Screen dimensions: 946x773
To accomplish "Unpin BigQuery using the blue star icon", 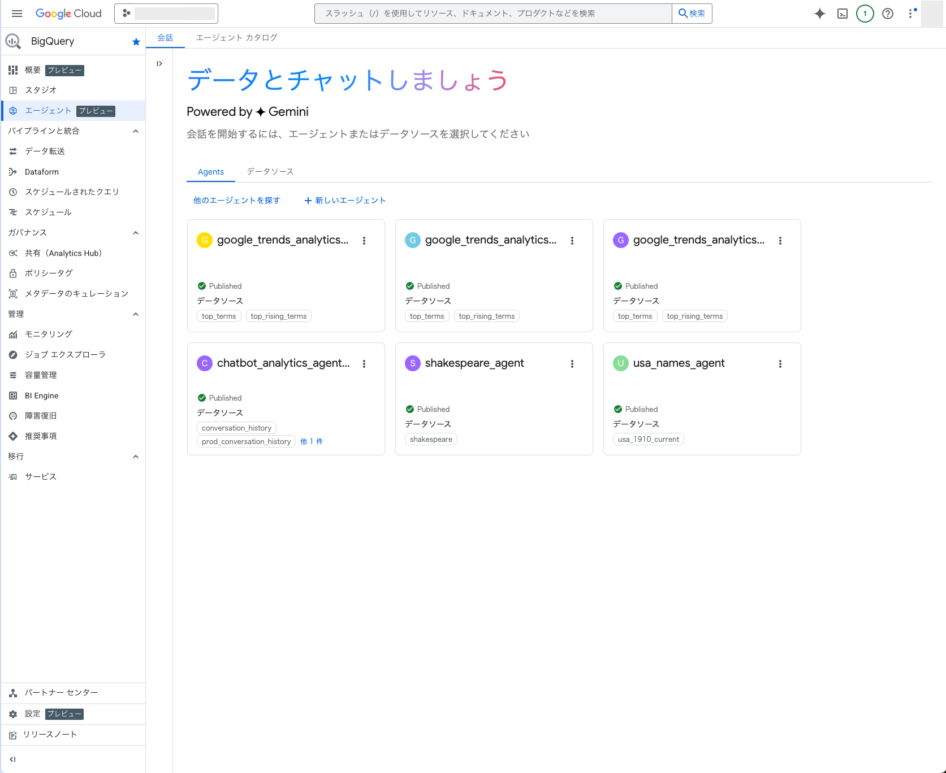I will tap(136, 42).
